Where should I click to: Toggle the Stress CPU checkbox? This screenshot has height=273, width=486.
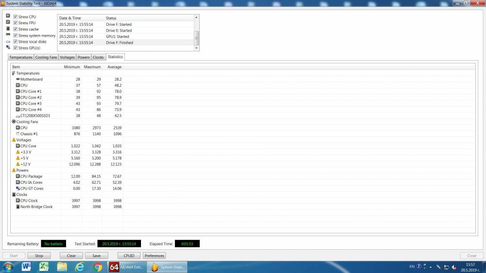click(15, 16)
